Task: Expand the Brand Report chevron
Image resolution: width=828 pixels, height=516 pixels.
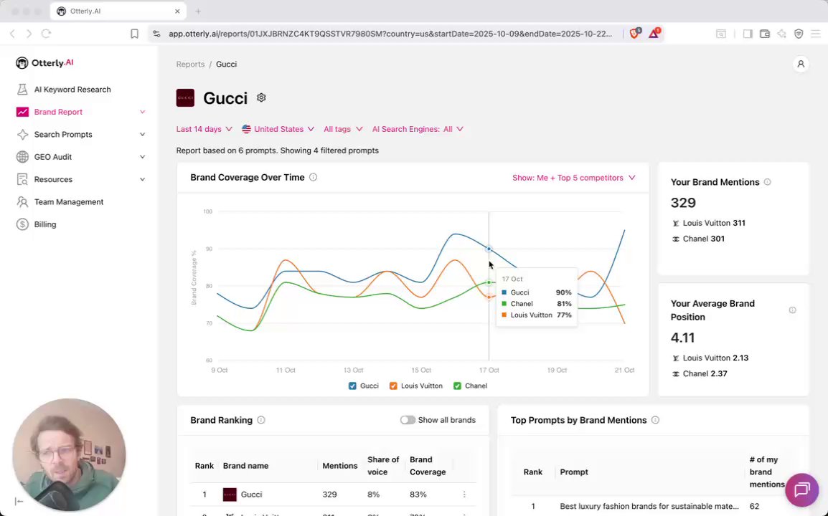Action: [142, 112]
